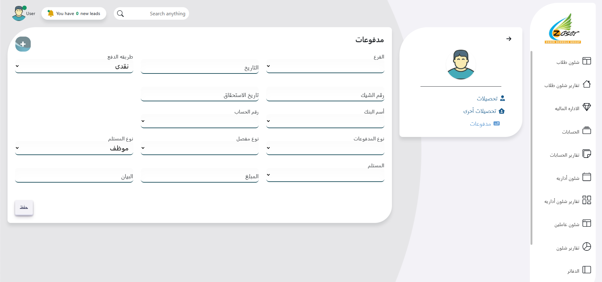The image size is (602, 282).
Task: Open the الفرع dropdown
Action: pyautogui.click(x=325, y=66)
